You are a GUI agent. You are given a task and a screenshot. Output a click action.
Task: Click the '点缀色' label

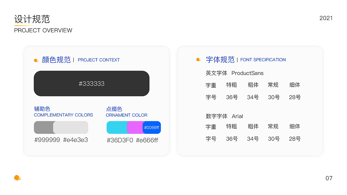114,109
